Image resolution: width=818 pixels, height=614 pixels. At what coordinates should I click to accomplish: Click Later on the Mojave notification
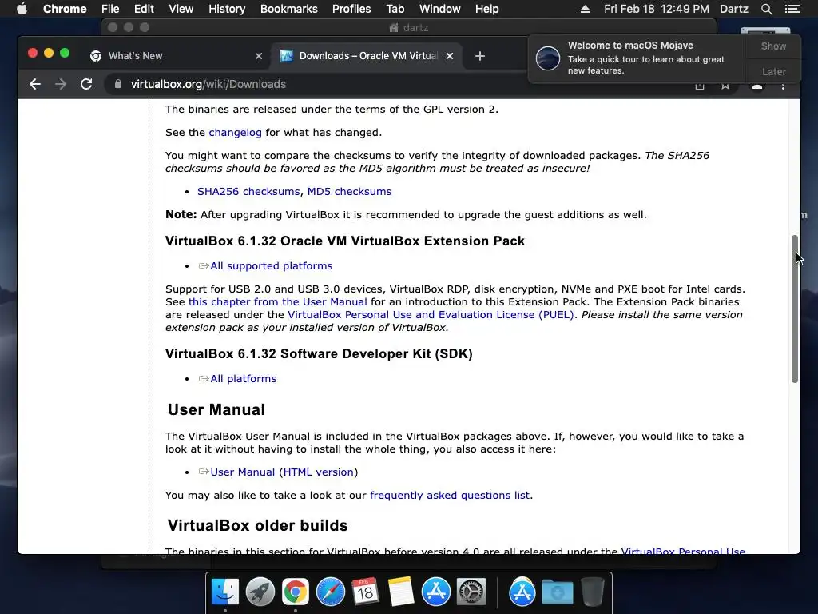click(x=773, y=71)
